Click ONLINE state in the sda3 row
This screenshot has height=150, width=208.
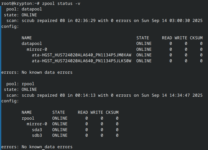pos(60,130)
